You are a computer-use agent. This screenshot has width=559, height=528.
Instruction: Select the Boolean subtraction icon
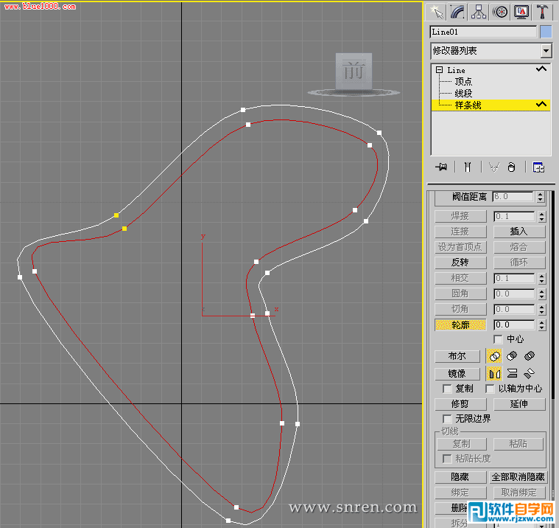512,356
